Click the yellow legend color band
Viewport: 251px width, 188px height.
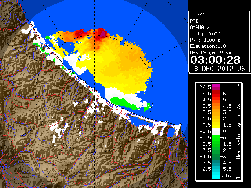(x=216, y=125)
